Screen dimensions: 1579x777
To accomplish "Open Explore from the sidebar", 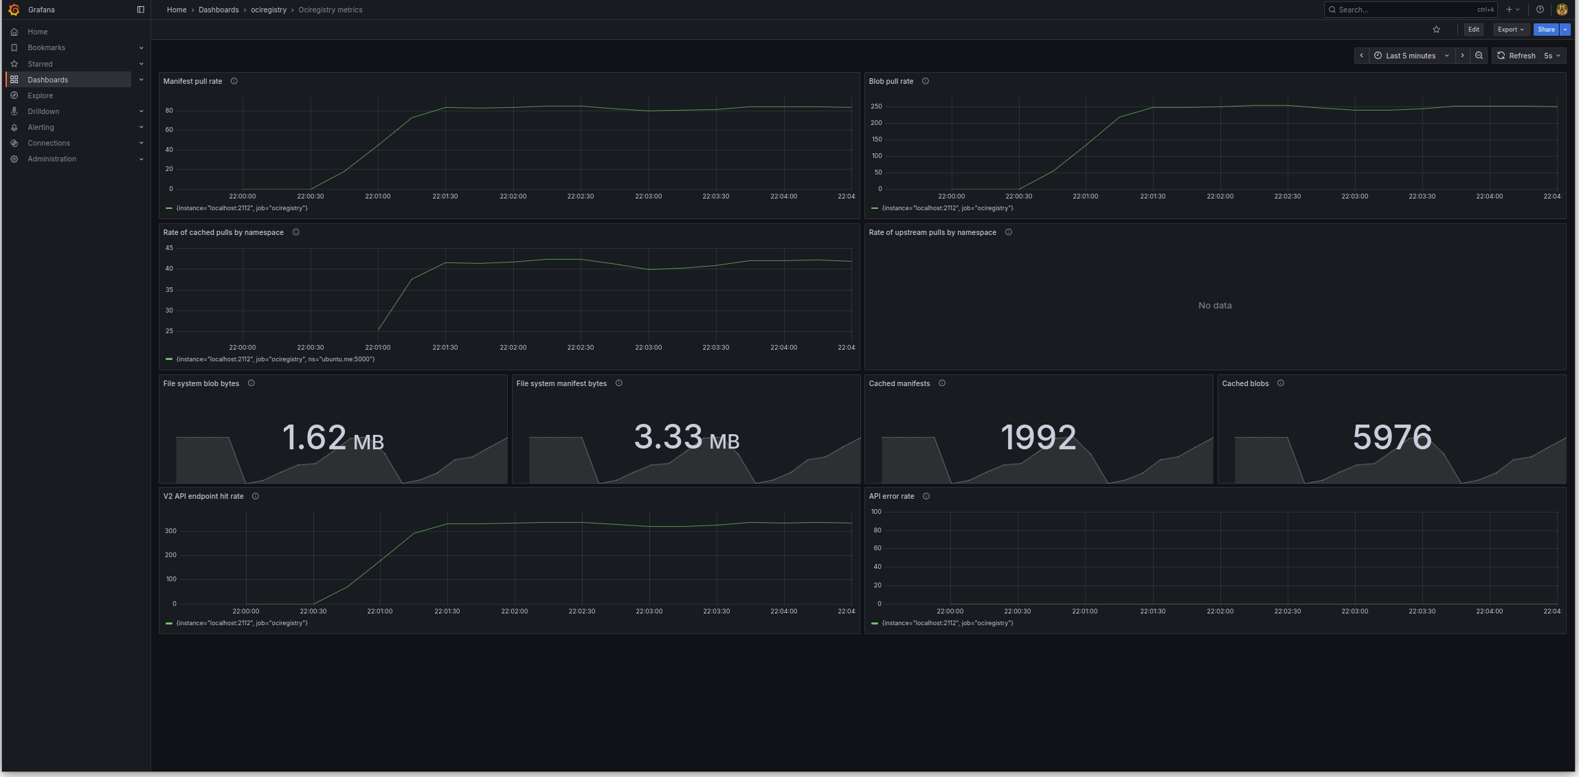I will 40,95.
